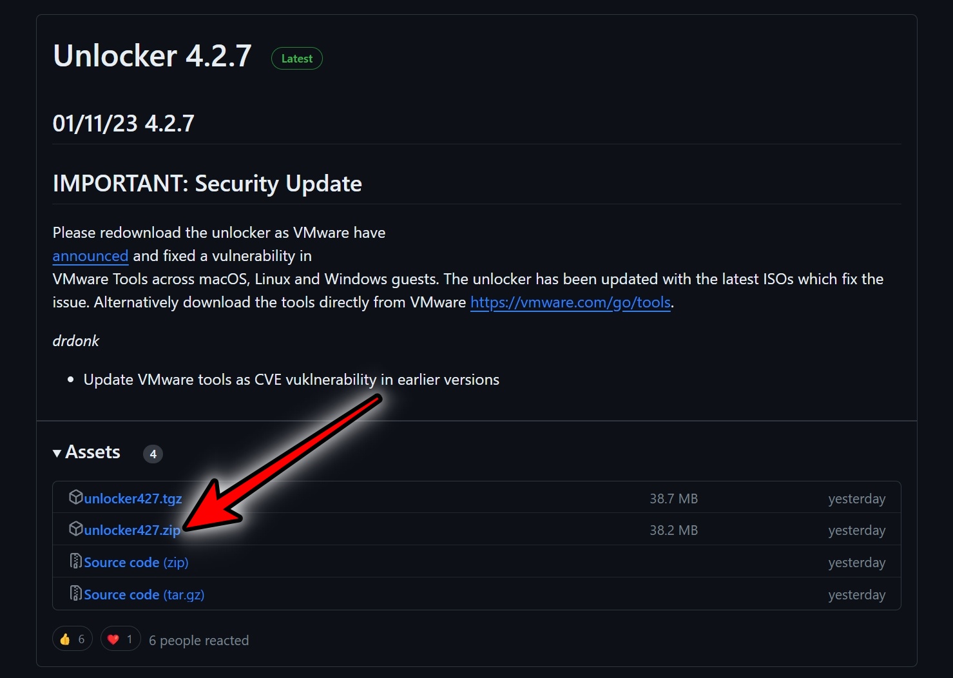Open the 'announced' hyperlink
Viewport: 953px width, 678px height.
tap(90, 256)
